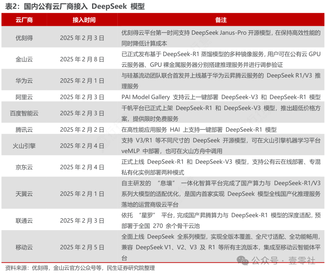The height and width of the screenshot is (274, 326).
Task: Click the 联通云 vendor cell
Action: pyautogui.click(x=24, y=221)
